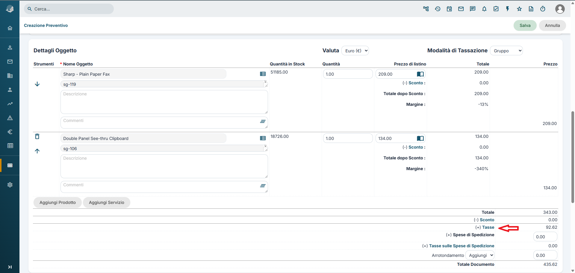Image resolution: width=575 pixels, height=273 pixels.
Task: Click the sg-119 code field
Action: 164,84
